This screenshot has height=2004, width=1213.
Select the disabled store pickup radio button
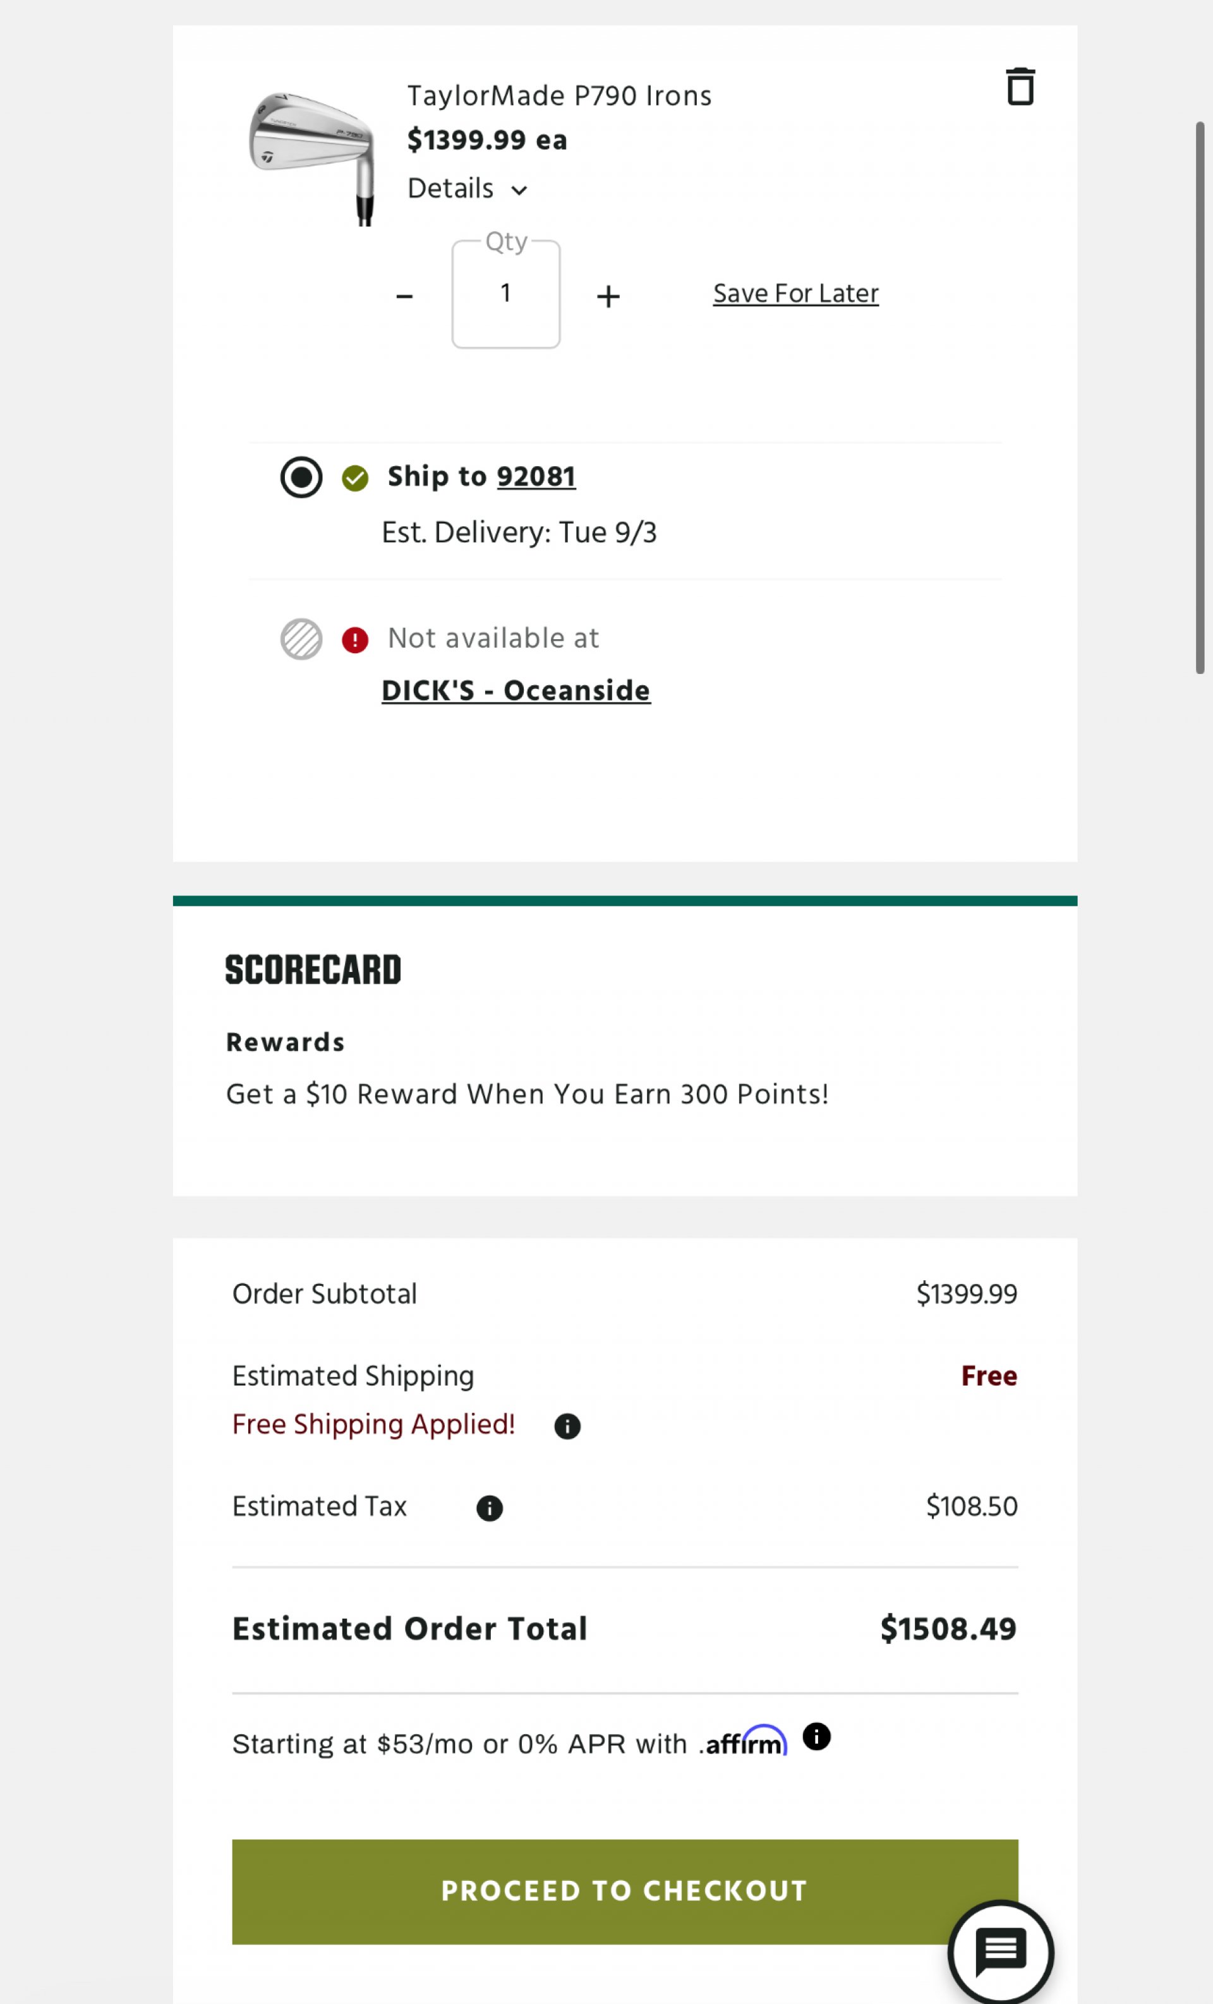click(301, 639)
